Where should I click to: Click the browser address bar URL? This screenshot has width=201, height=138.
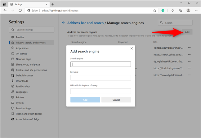tap(60, 10)
